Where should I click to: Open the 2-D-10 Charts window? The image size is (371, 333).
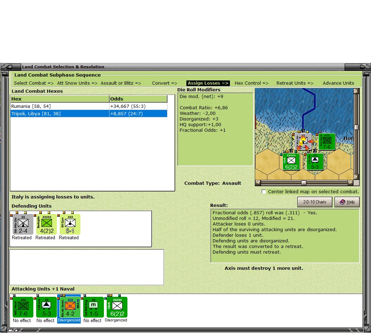click(x=314, y=202)
